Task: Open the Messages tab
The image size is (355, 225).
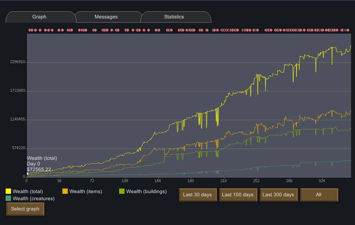Action: pos(108,17)
